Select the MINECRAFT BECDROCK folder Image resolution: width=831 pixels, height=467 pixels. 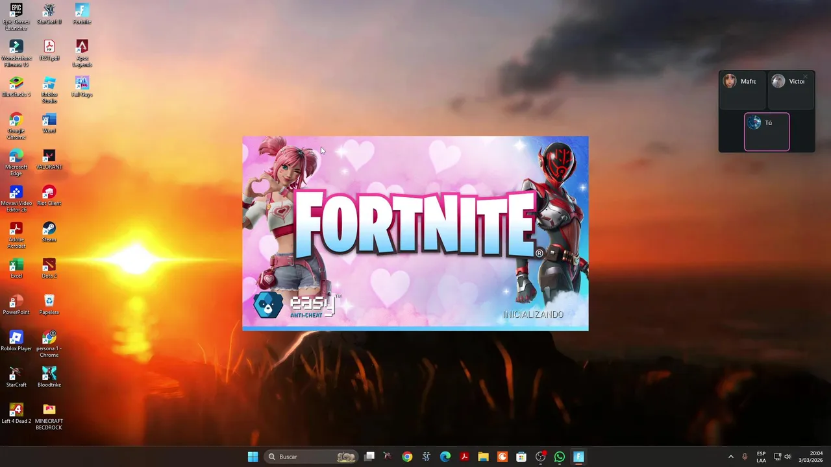(49, 416)
